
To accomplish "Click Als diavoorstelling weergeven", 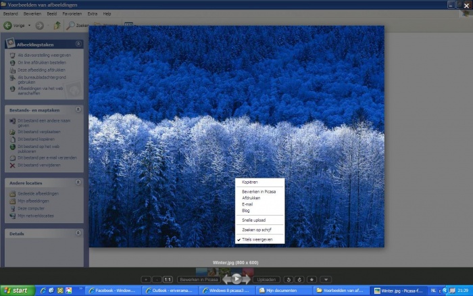I will pos(44,55).
